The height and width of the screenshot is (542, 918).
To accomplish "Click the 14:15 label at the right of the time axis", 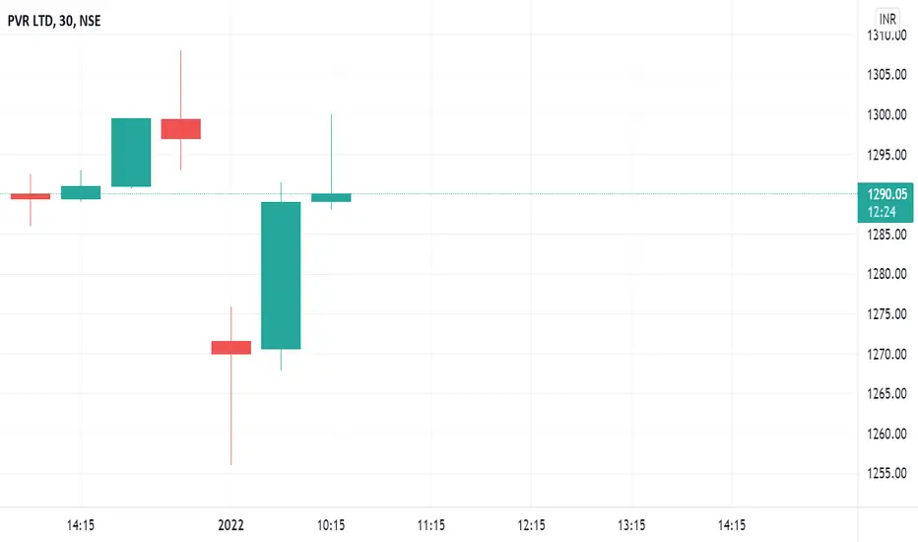I will [x=732, y=525].
